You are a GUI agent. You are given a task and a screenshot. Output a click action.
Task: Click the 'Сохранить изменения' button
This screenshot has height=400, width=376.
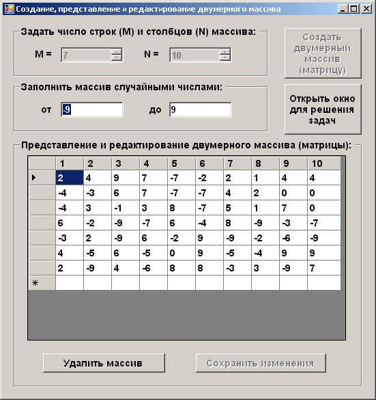(x=261, y=363)
